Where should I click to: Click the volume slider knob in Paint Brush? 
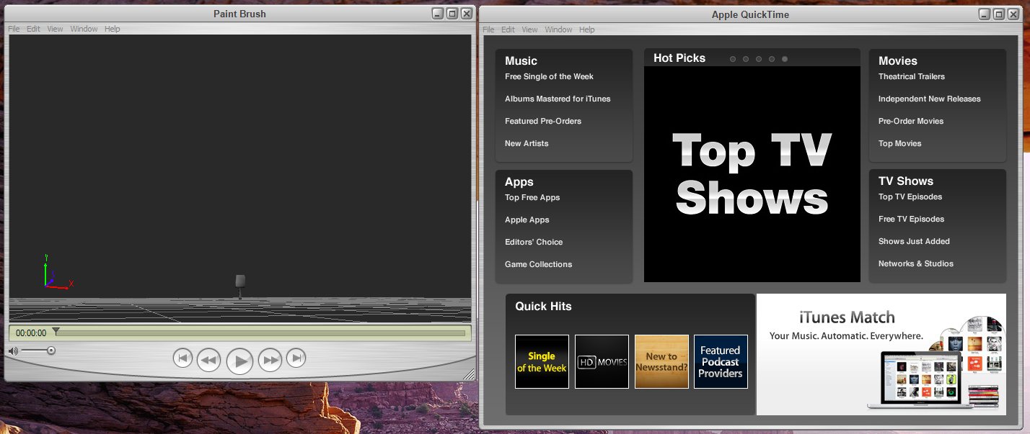(x=50, y=351)
